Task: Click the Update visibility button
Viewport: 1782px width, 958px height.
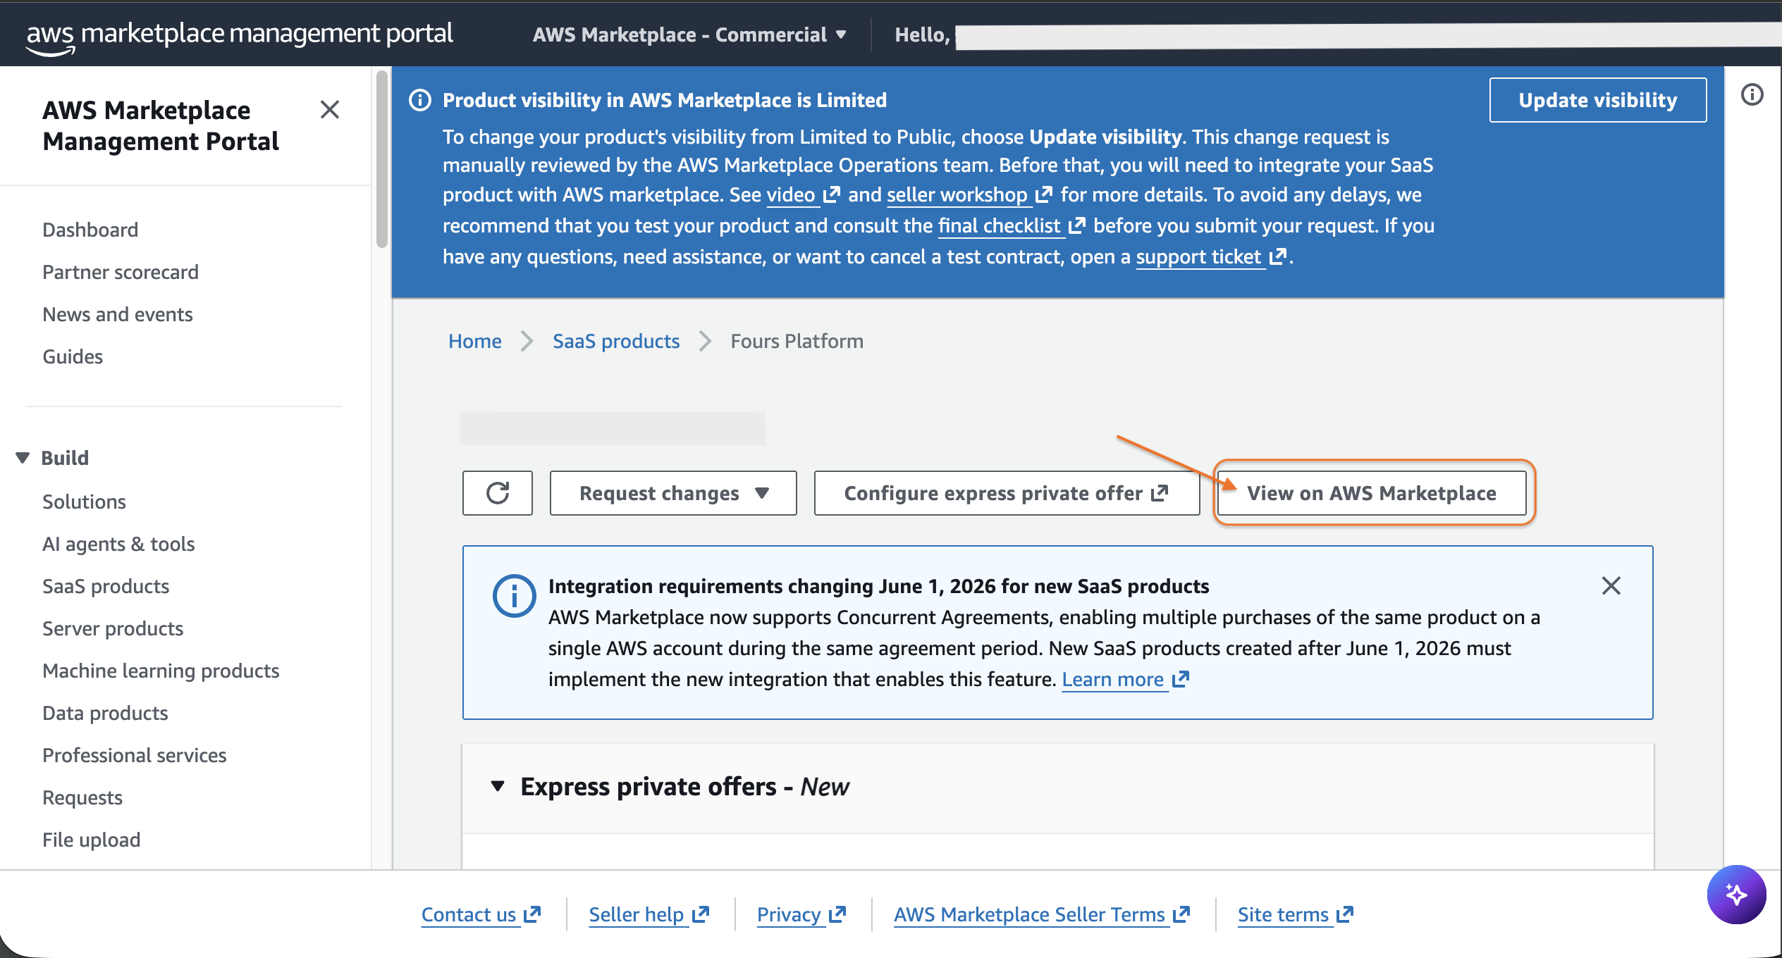Action: tap(1597, 100)
